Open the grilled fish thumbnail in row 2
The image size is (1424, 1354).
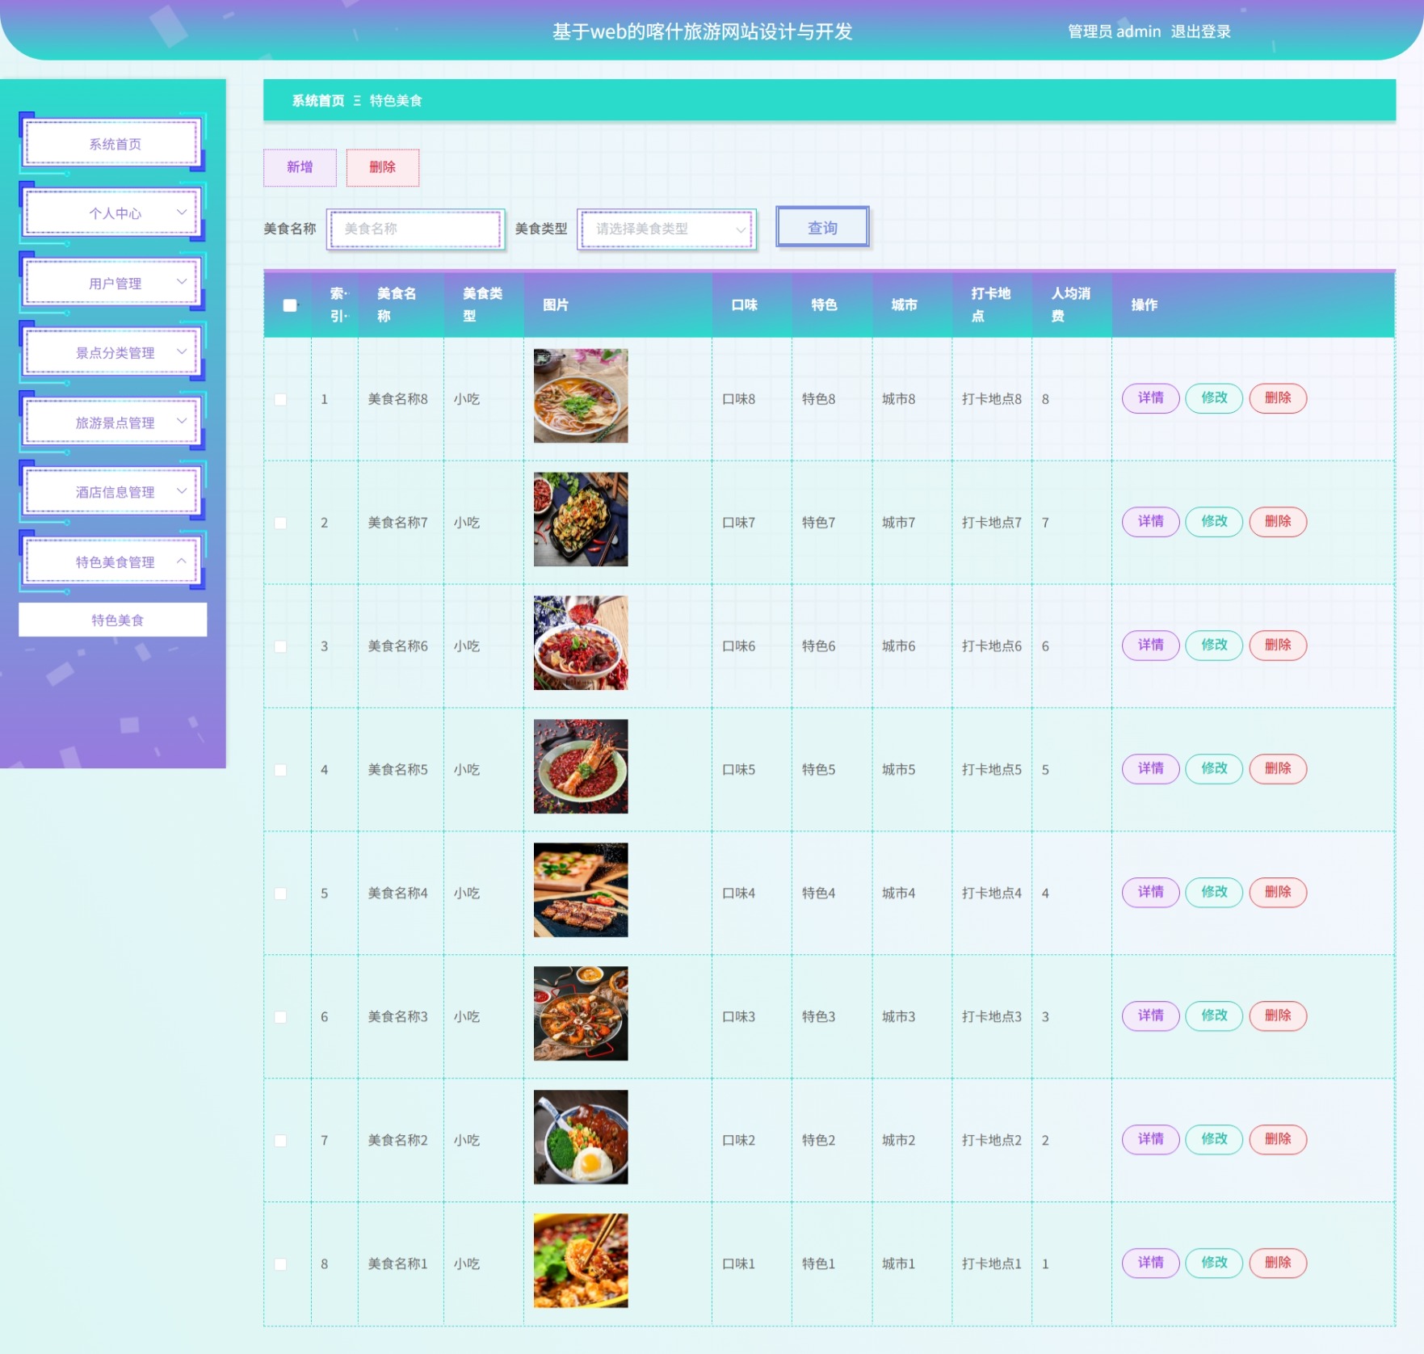coord(580,519)
